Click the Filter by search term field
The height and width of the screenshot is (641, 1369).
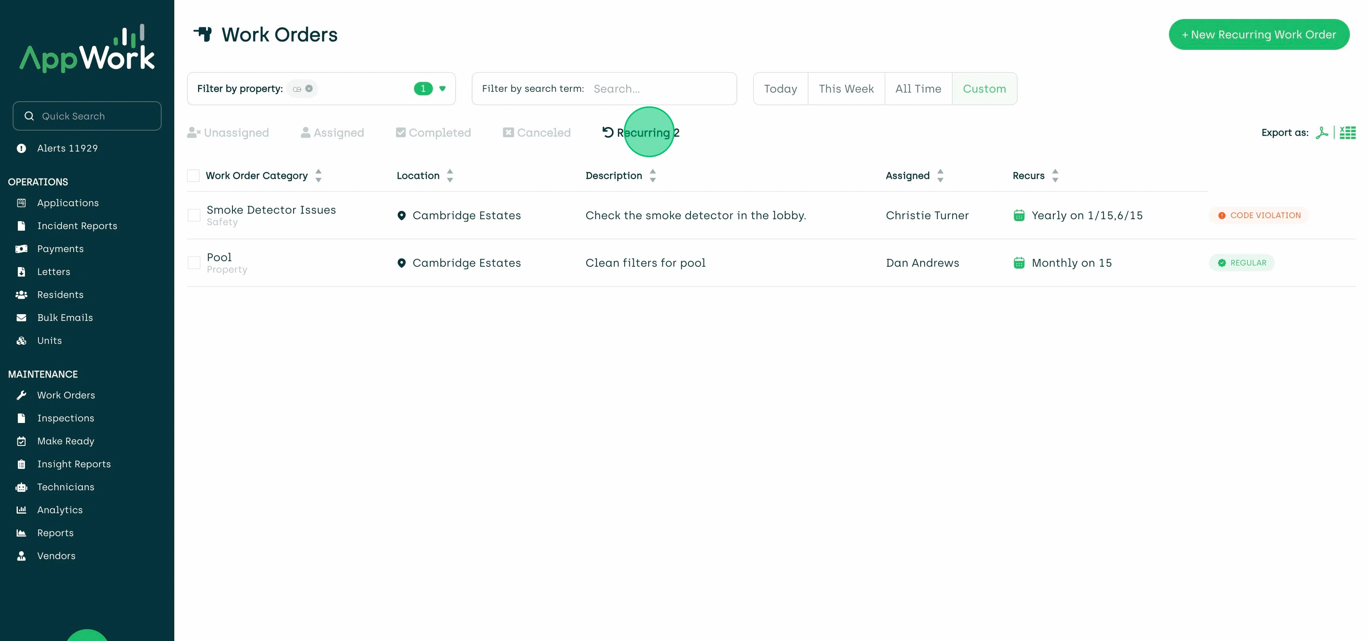662,89
